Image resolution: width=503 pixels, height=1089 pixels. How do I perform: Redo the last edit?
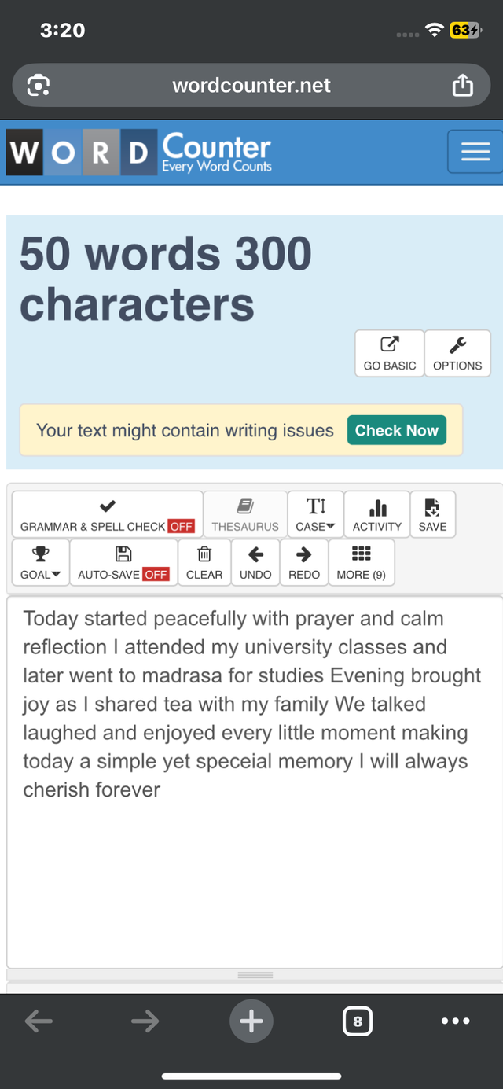click(x=304, y=562)
